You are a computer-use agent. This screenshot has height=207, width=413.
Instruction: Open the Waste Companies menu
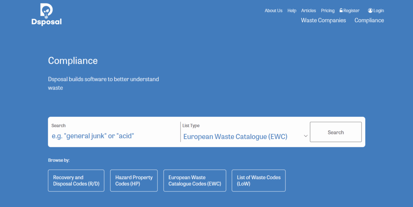click(323, 20)
